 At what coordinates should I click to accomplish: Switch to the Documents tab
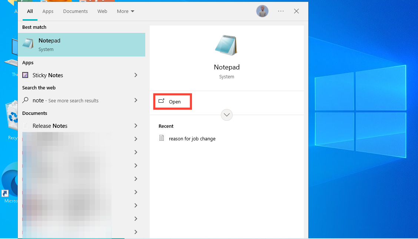(x=76, y=11)
